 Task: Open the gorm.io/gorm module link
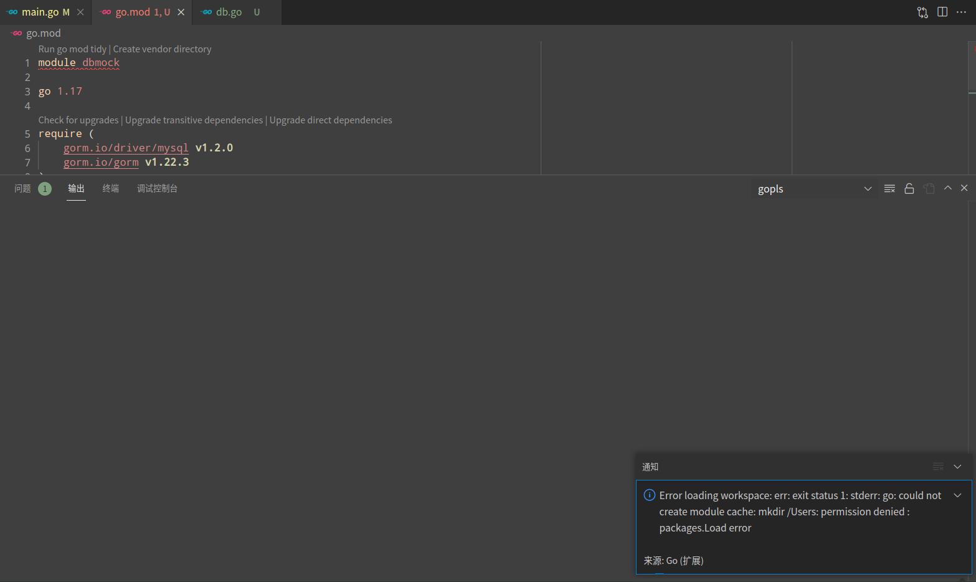[x=101, y=162]
